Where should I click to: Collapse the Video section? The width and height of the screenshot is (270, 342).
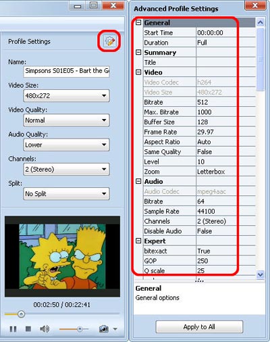coord(138,72)
